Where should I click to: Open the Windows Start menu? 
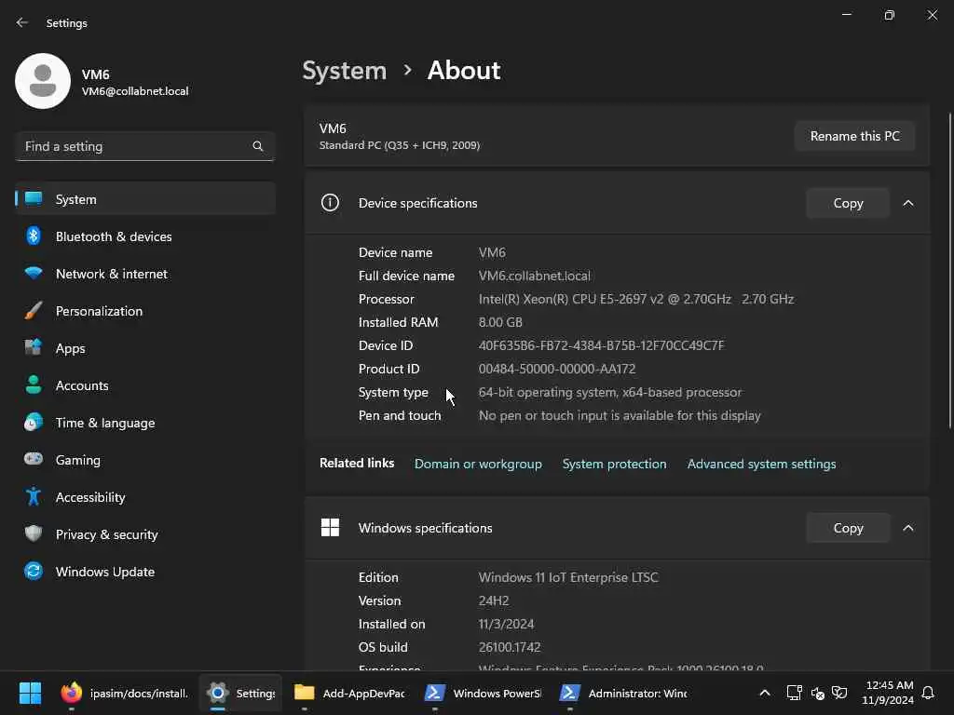[x=30, y=693]
